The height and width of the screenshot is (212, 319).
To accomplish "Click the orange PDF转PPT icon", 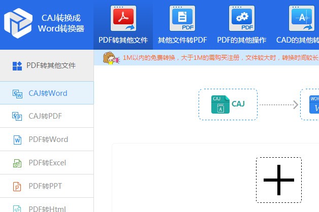I will [17, 187].
